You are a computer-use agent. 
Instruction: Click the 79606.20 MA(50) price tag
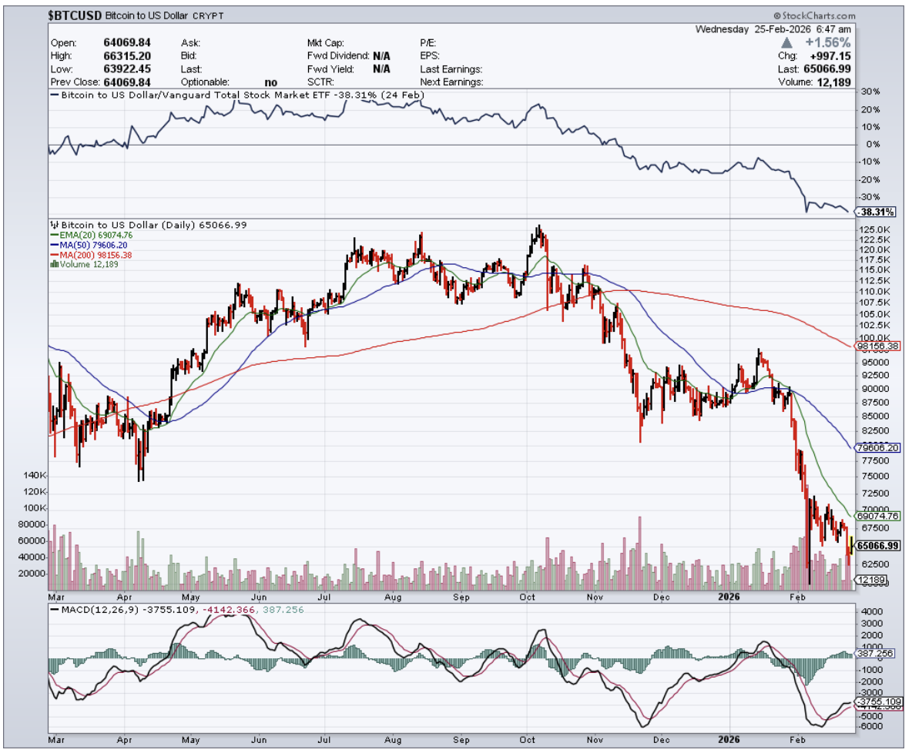point(878,447)
